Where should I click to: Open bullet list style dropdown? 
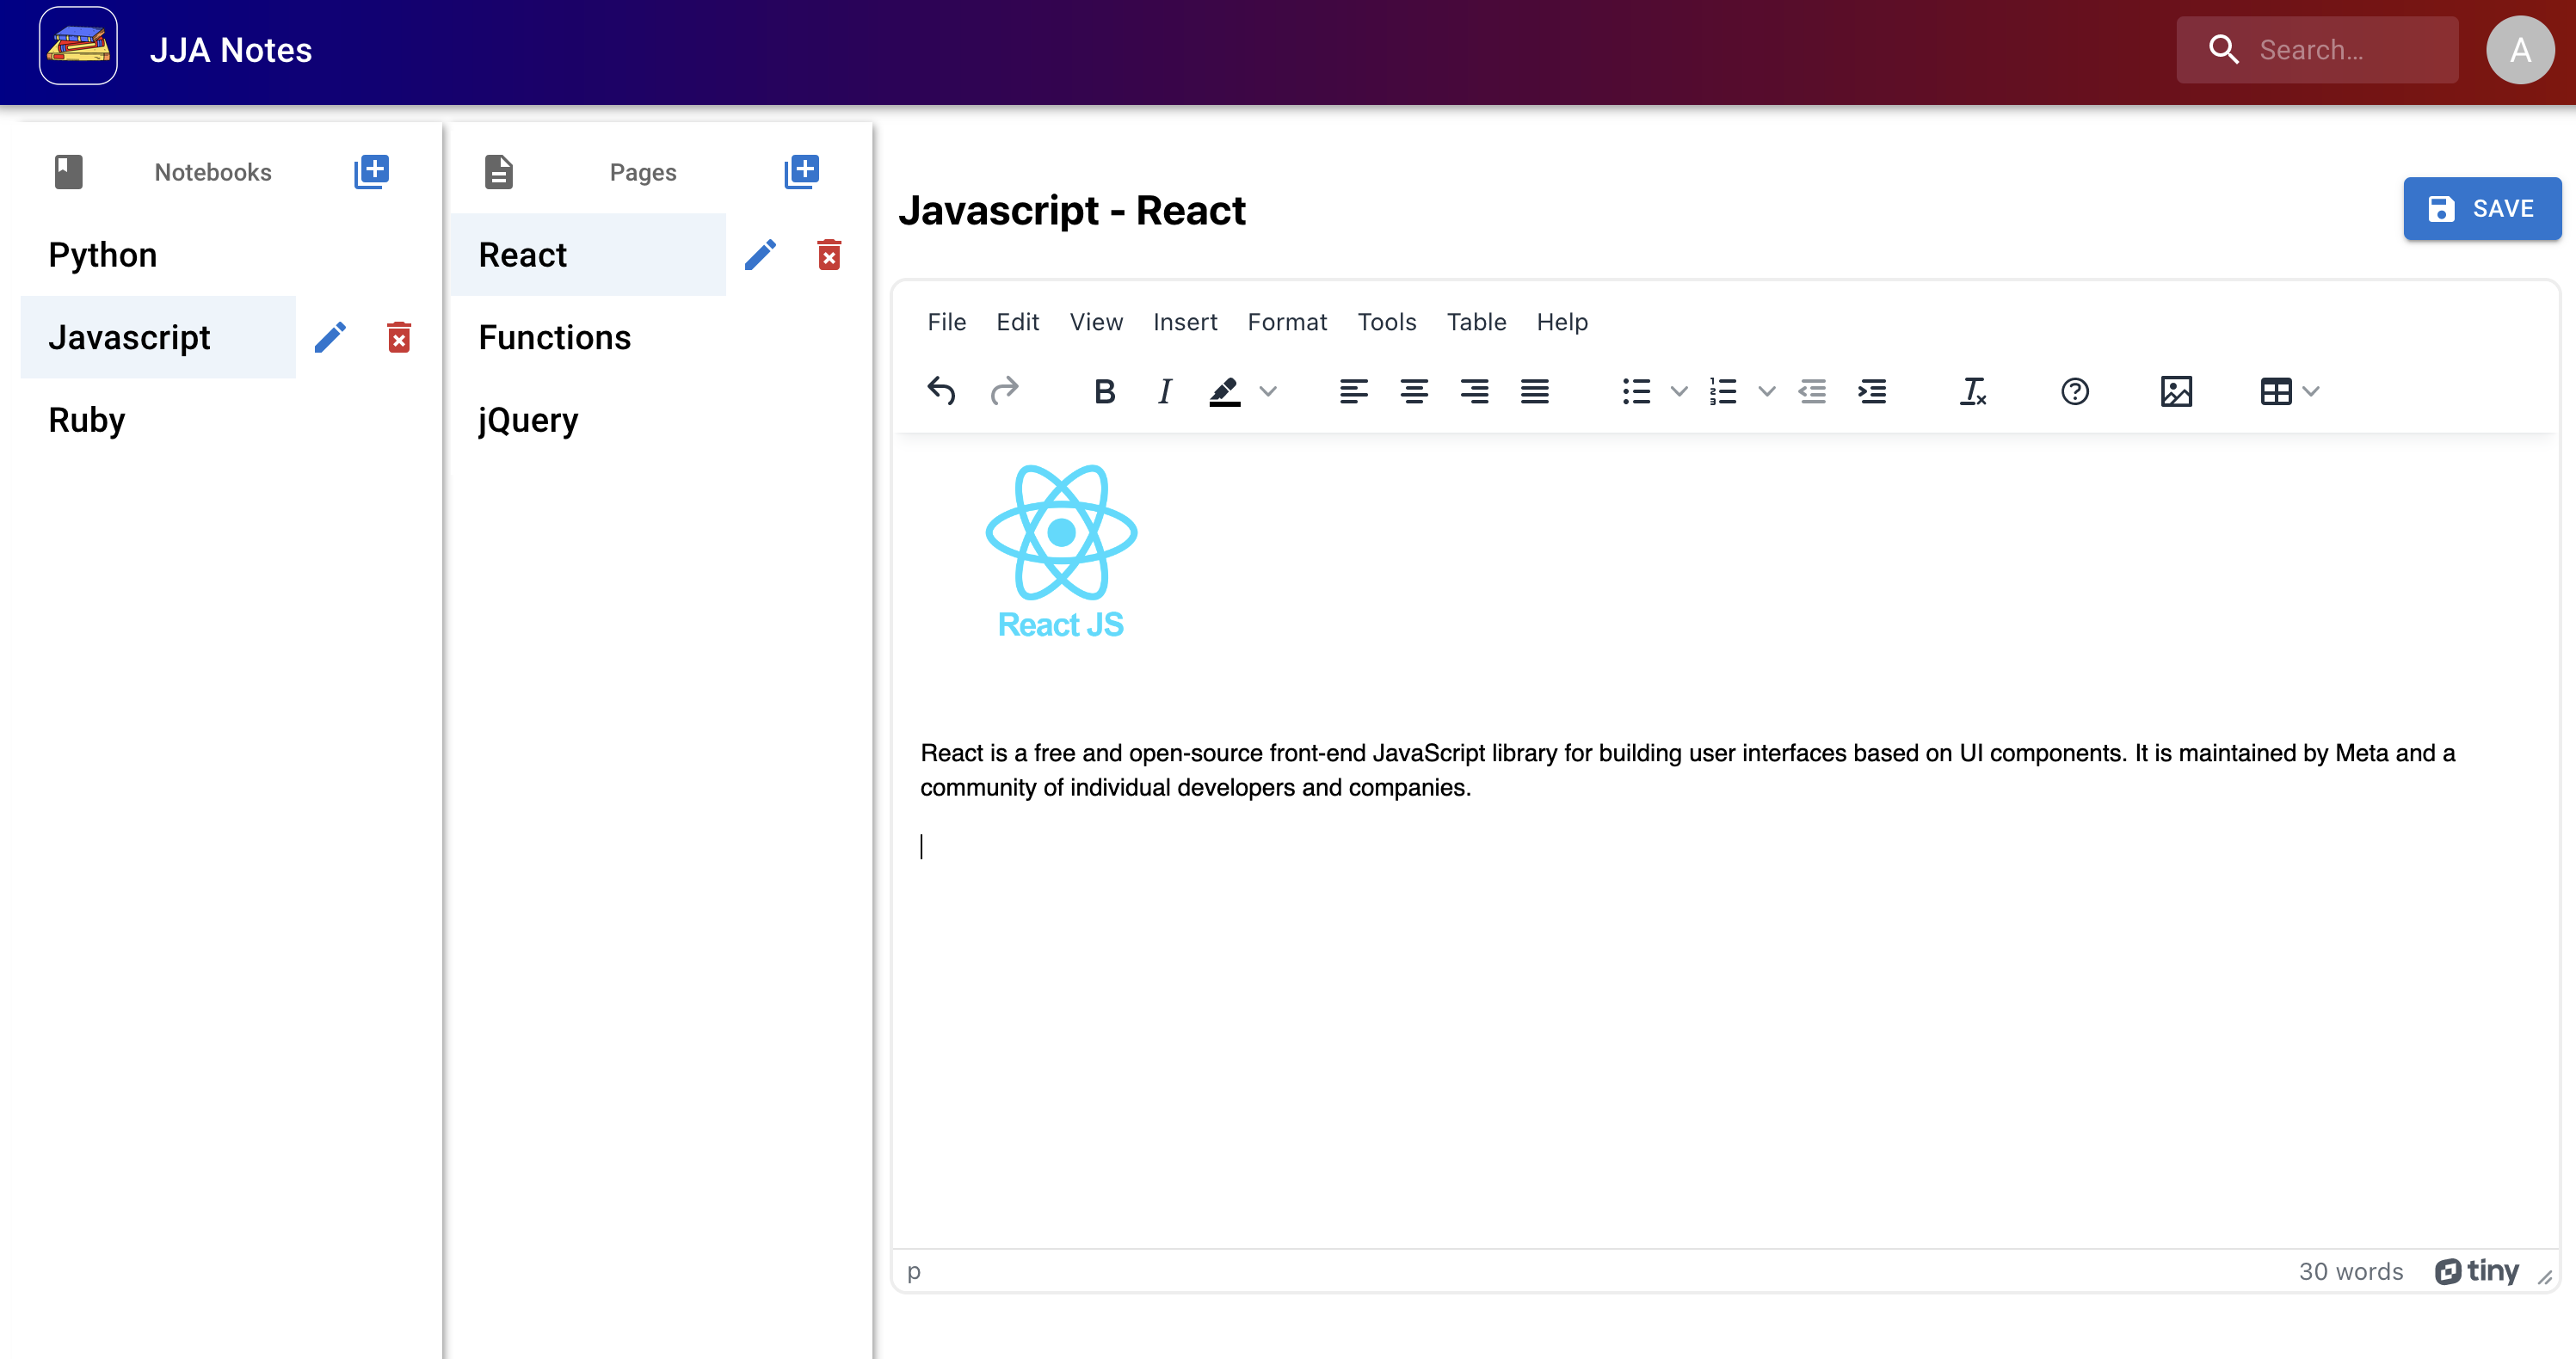(1679, 391)
